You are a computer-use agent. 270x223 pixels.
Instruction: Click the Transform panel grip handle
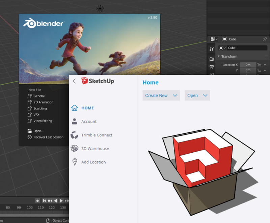click(266, 56)
